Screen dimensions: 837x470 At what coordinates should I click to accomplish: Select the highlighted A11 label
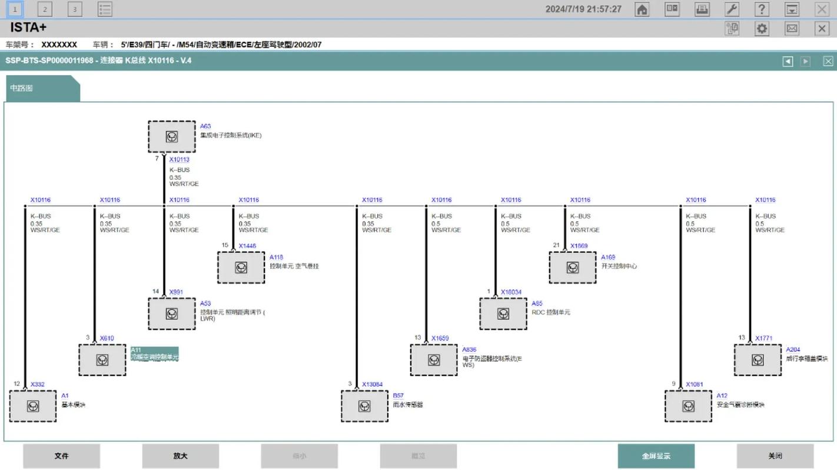(154, 354)
